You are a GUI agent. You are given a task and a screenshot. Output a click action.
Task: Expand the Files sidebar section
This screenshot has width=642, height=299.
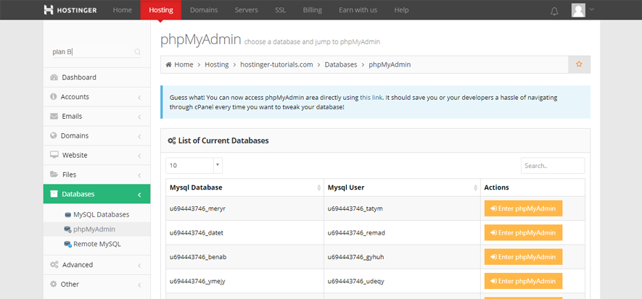pos(139,175)
